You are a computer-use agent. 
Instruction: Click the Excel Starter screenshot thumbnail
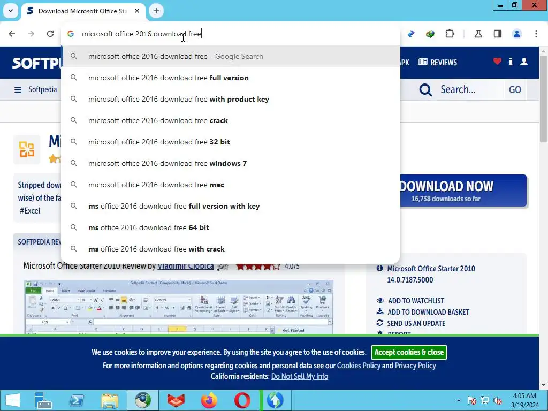(179, 307)
